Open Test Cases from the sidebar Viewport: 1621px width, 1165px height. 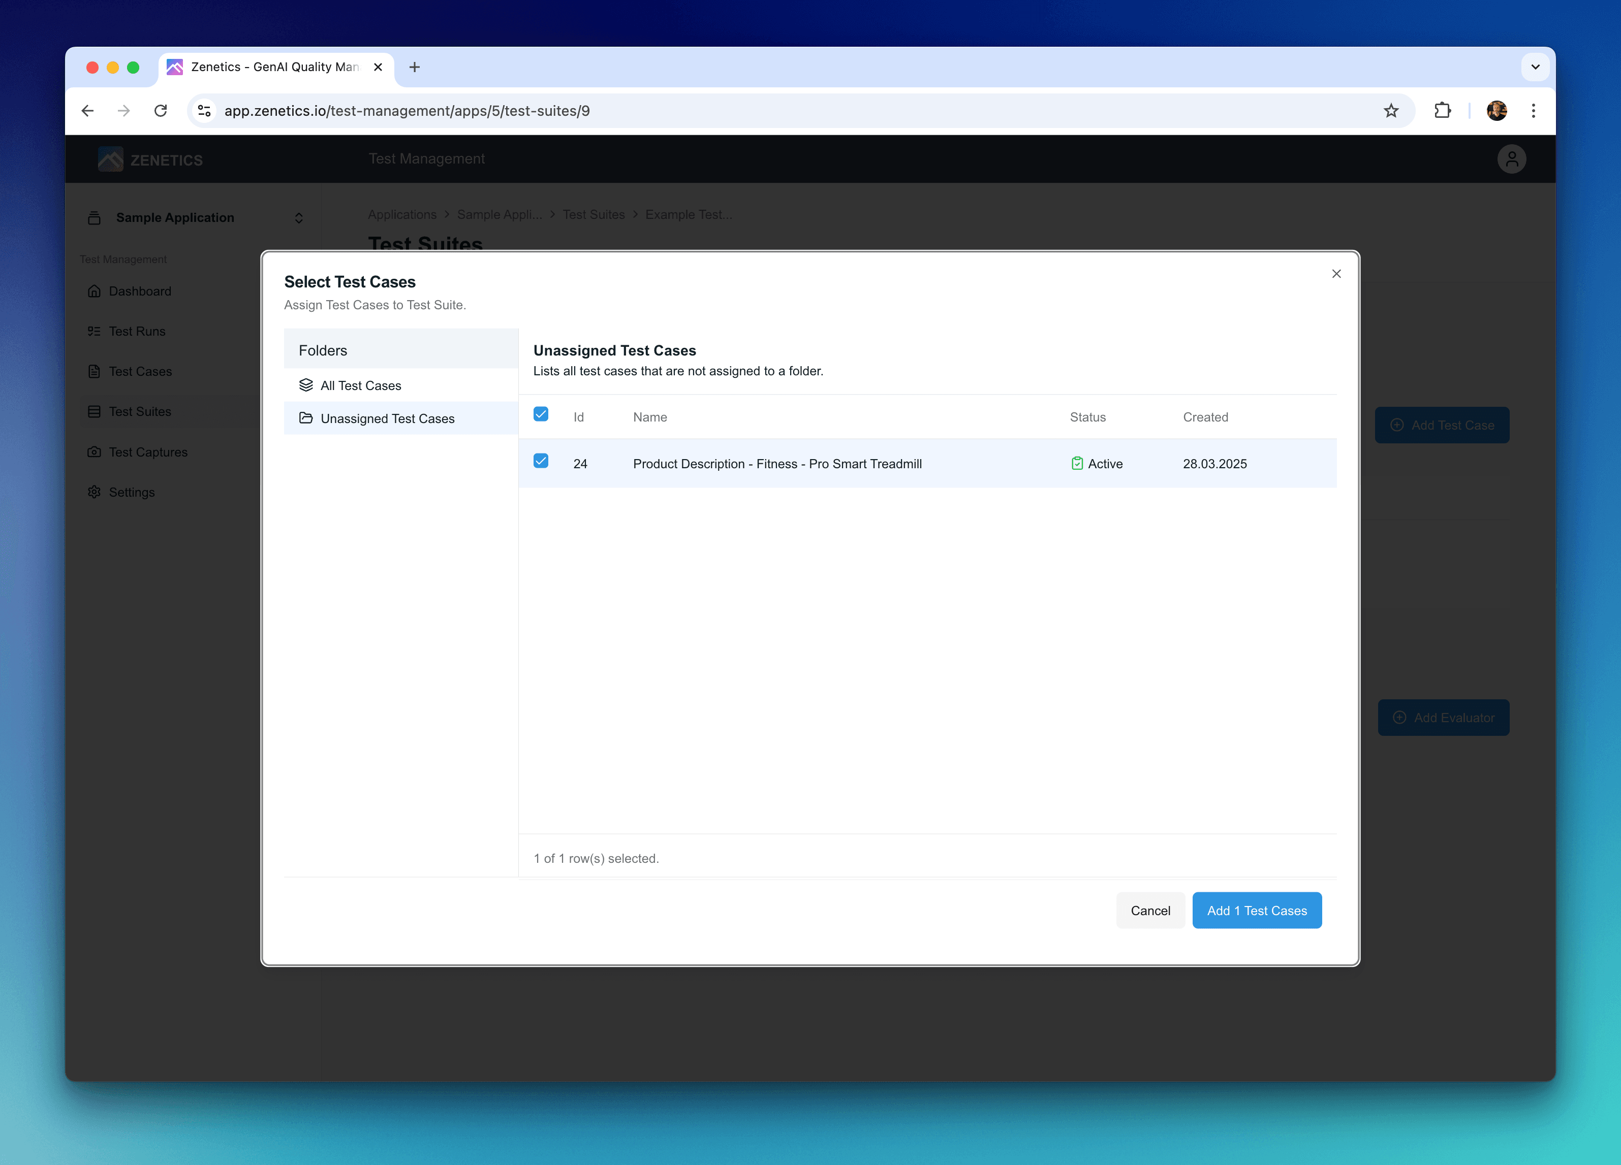pyautogui.click(x=139, y=371)
